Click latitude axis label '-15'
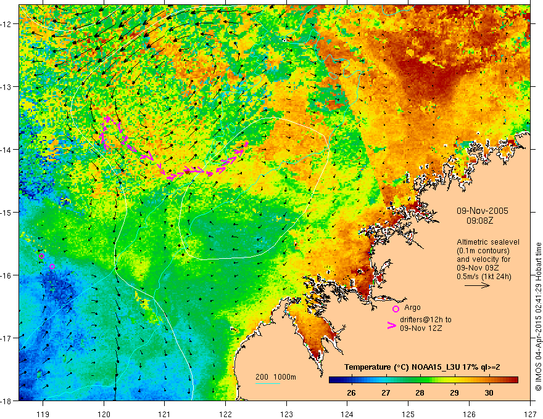The image size is (543, 419). (x=6, y=212)
